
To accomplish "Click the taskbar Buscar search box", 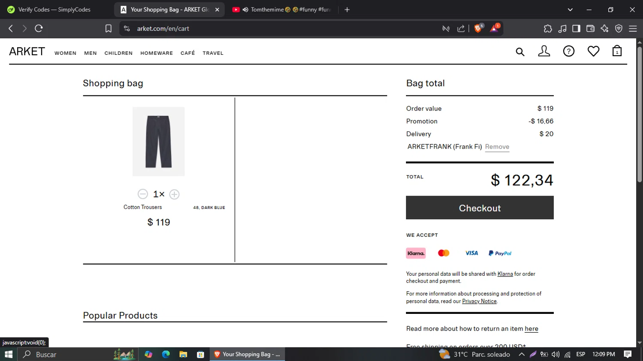I will [x=77, y=354].
